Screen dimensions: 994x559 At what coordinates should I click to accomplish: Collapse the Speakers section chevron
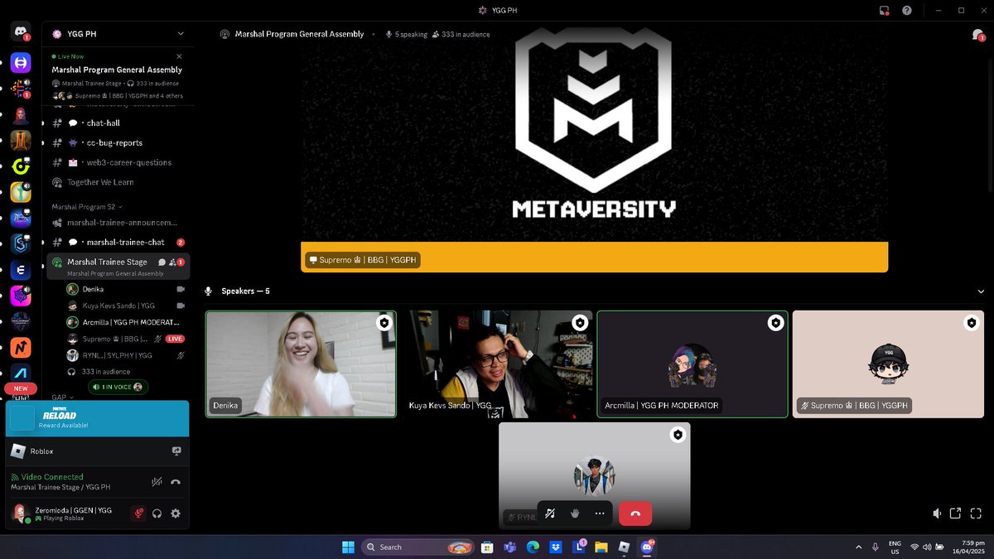tap(982, 292)
